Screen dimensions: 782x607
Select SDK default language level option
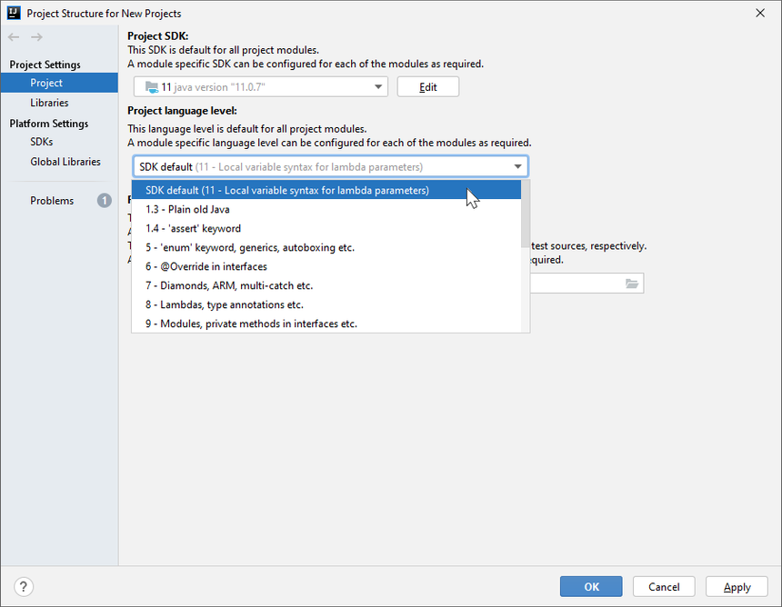point(286,191)
